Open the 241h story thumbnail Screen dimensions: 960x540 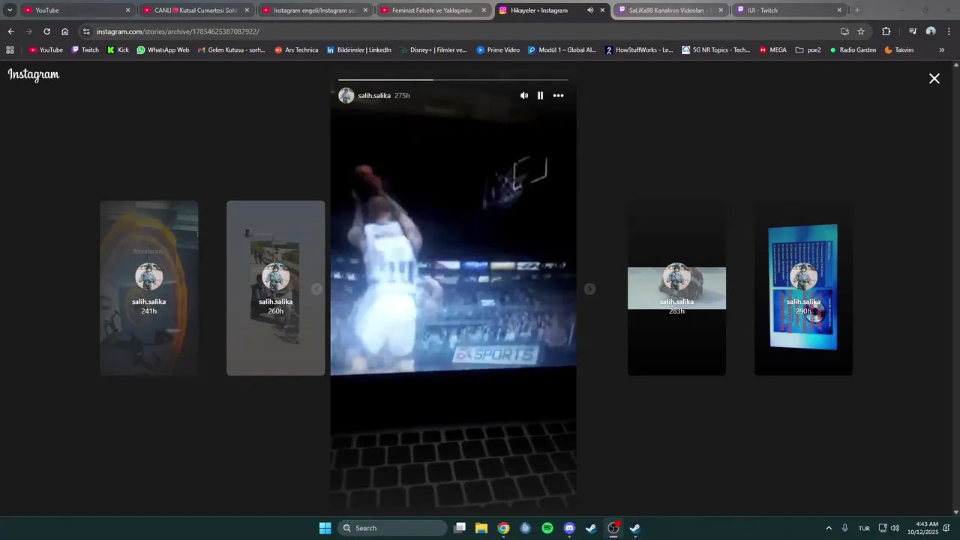coord(149,288)
